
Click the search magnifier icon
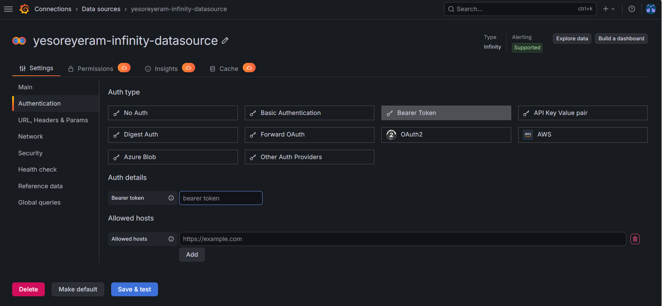(451, 9)
